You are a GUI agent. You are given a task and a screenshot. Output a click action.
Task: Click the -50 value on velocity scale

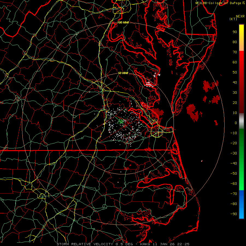click(234, 174)
